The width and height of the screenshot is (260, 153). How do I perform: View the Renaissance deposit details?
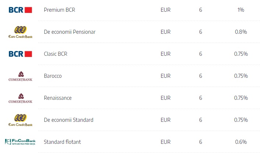pyautogui.click(x=58, y=98)
